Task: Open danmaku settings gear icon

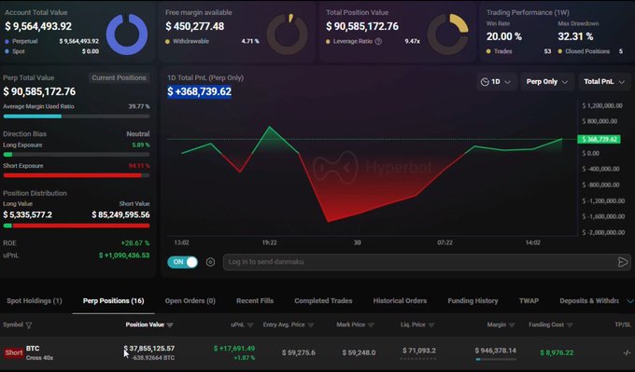Action: 210,262
